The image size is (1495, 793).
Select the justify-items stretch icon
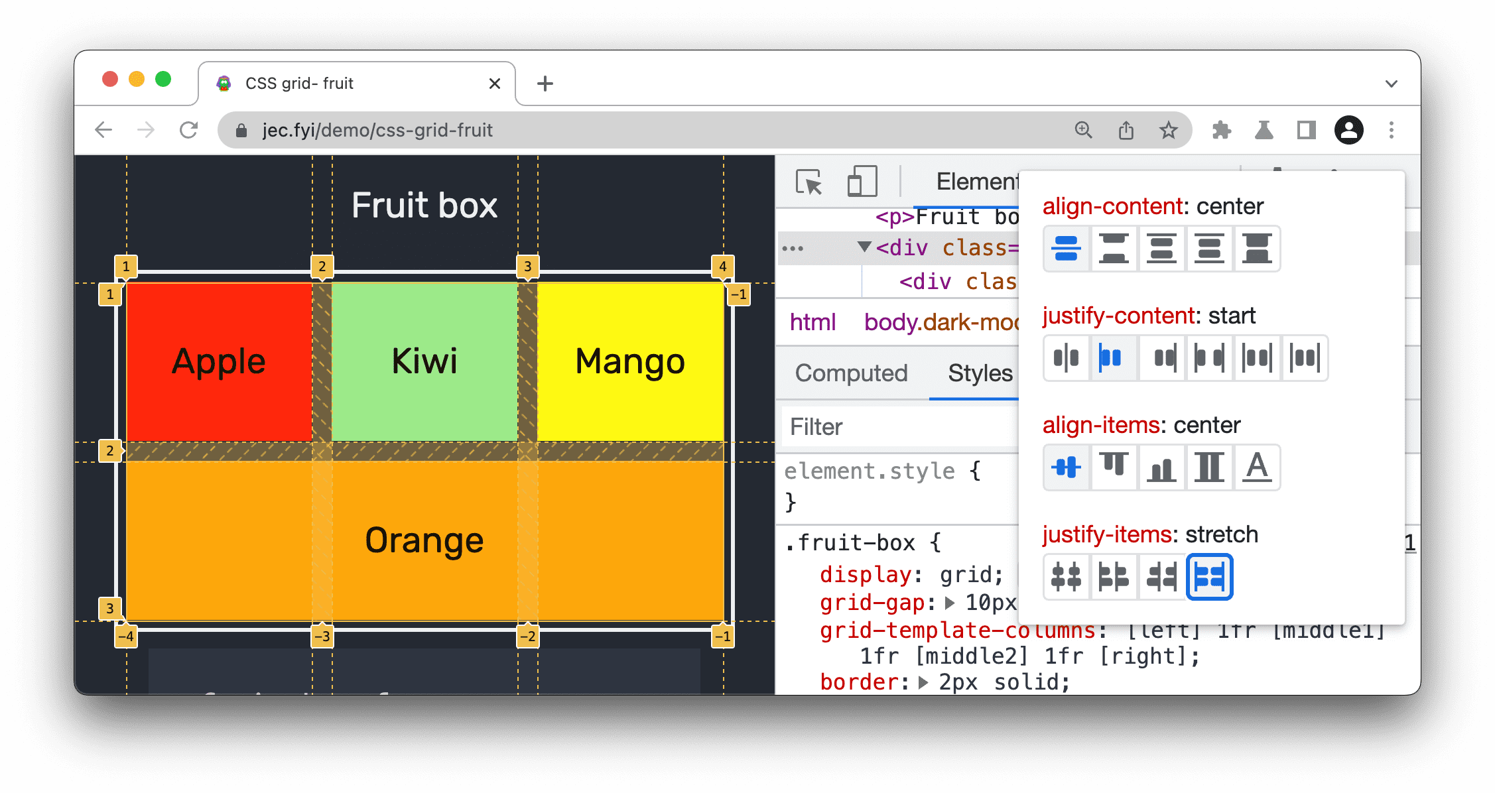pos(1209,576)
